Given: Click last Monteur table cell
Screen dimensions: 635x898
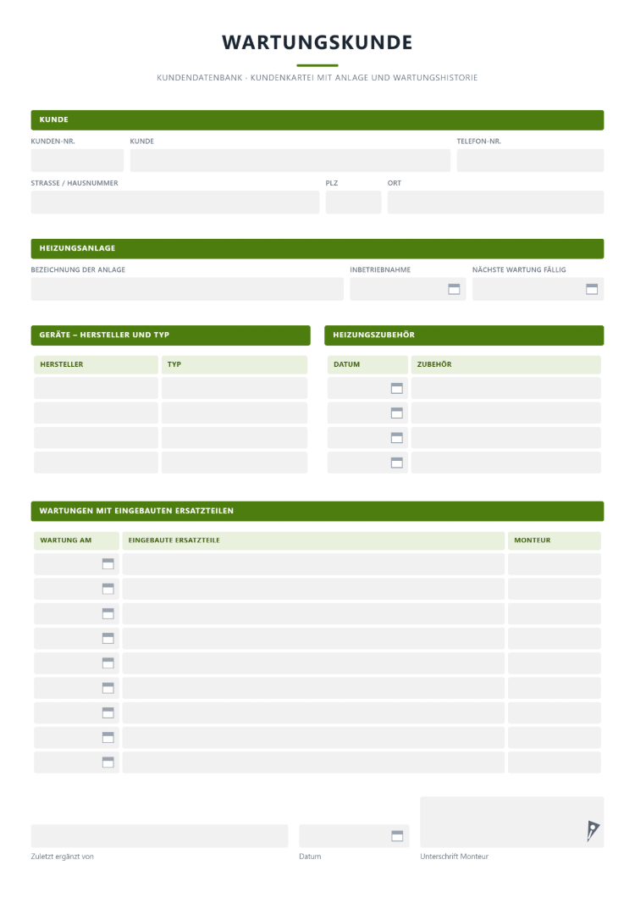Looking at the screenshot, I should tap(555, 762).
